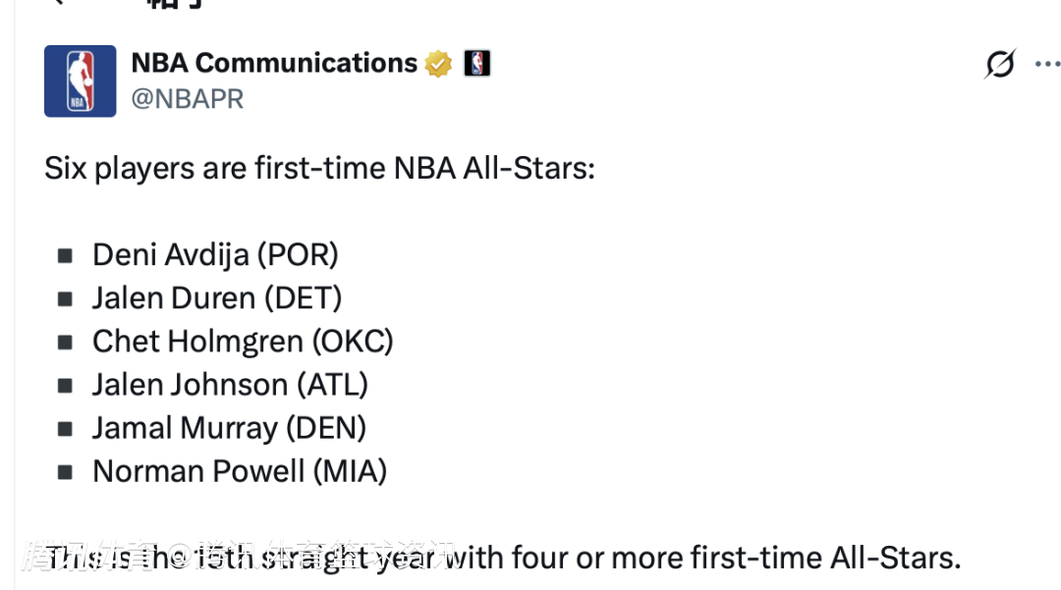Click the bullet square next to Jalen Duren
Image resolution: width=1061 pixels, height=590 pixels.
coord(65,299)
